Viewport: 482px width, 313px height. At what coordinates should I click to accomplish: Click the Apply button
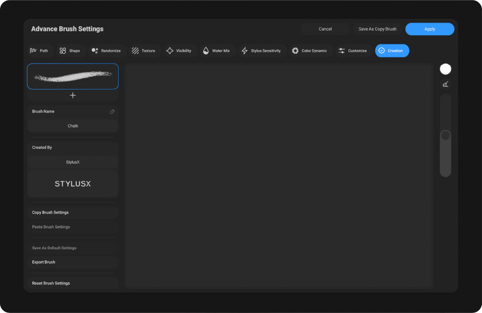[429, 29]
